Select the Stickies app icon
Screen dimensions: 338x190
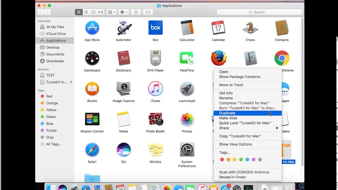(x=155, y=150)
